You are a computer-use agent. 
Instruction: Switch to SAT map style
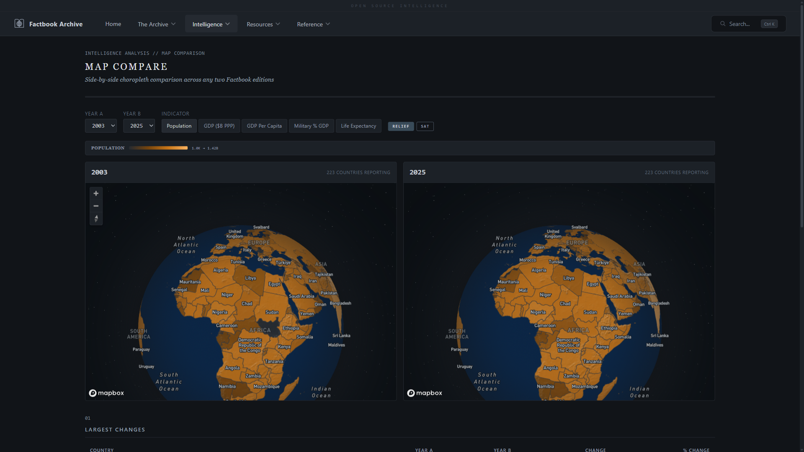[x=425, y=126]
